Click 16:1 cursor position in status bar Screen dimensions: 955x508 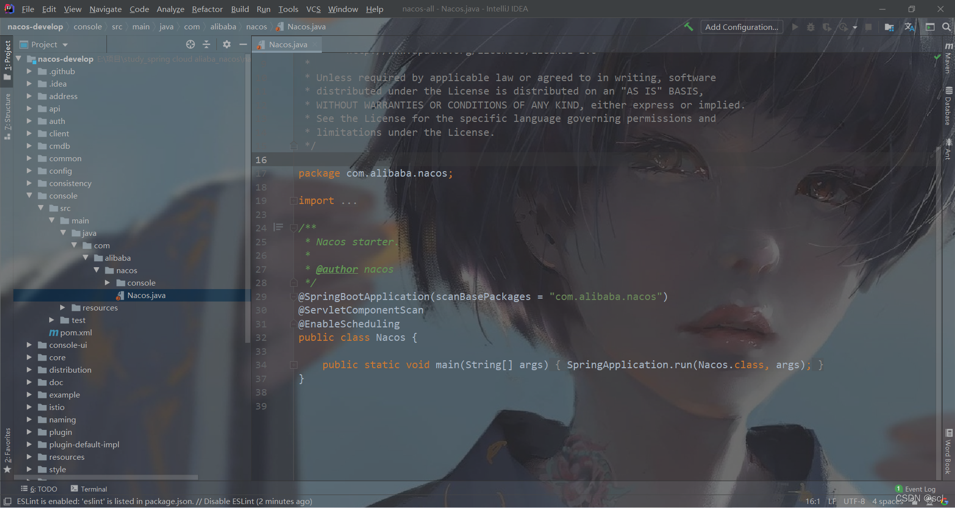813,501
